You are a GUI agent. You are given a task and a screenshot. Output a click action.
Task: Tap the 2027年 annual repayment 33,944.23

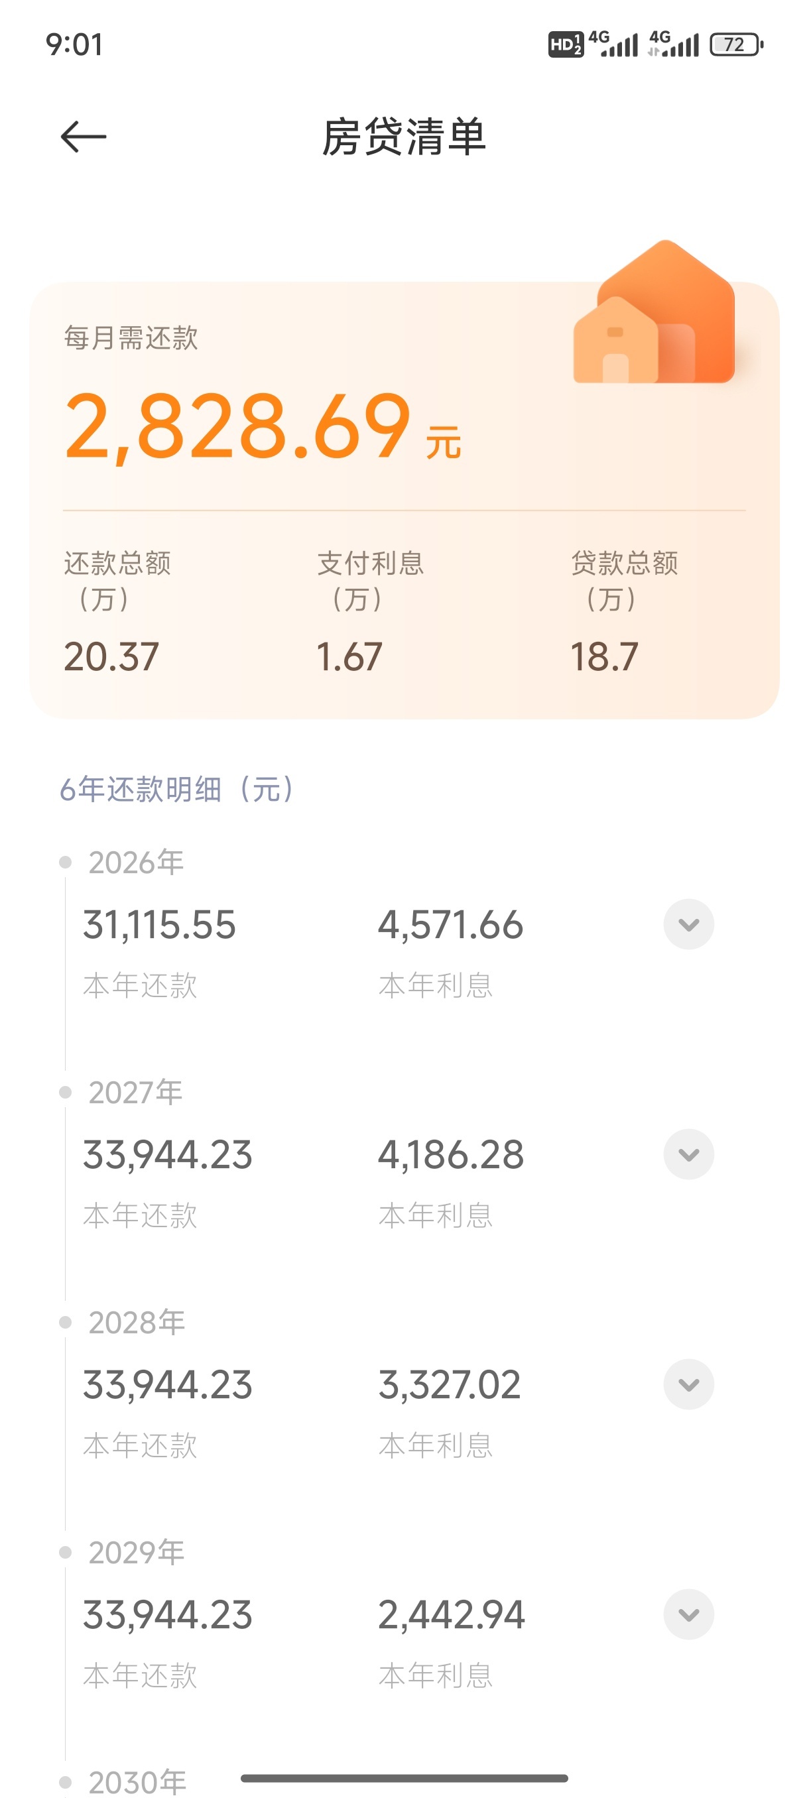[x=168, y=1154]
